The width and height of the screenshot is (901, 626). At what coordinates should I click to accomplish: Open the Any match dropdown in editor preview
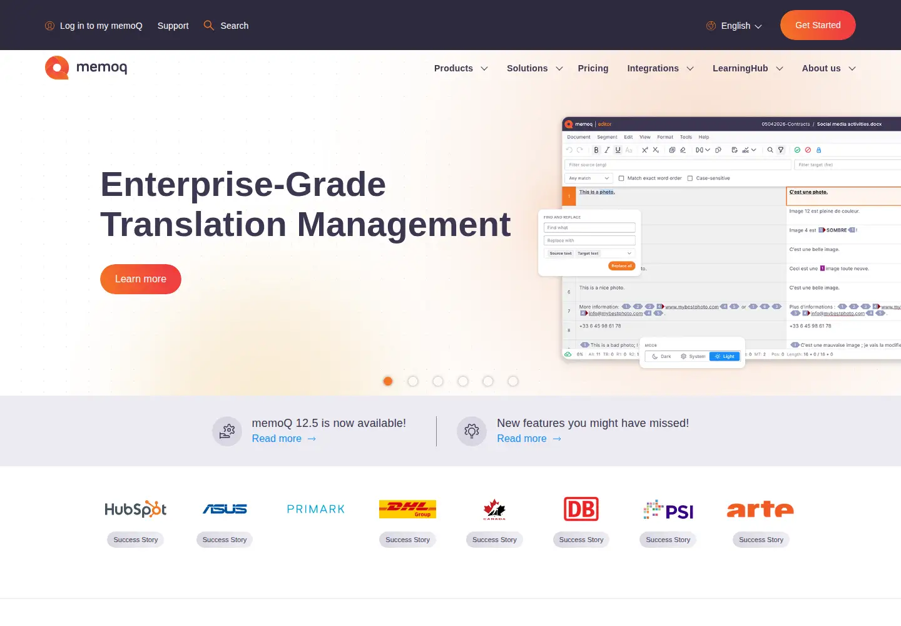588,178
